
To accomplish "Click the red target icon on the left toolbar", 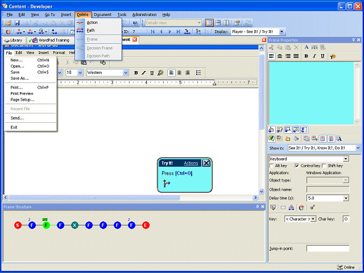I will click(x=8, y=32).
